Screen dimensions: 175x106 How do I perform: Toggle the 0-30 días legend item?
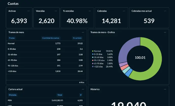tap(98, 54)
